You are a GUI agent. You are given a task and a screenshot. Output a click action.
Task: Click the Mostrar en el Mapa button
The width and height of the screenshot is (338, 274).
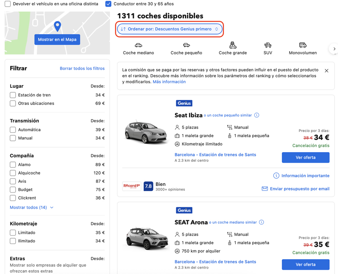coord(57,40)
